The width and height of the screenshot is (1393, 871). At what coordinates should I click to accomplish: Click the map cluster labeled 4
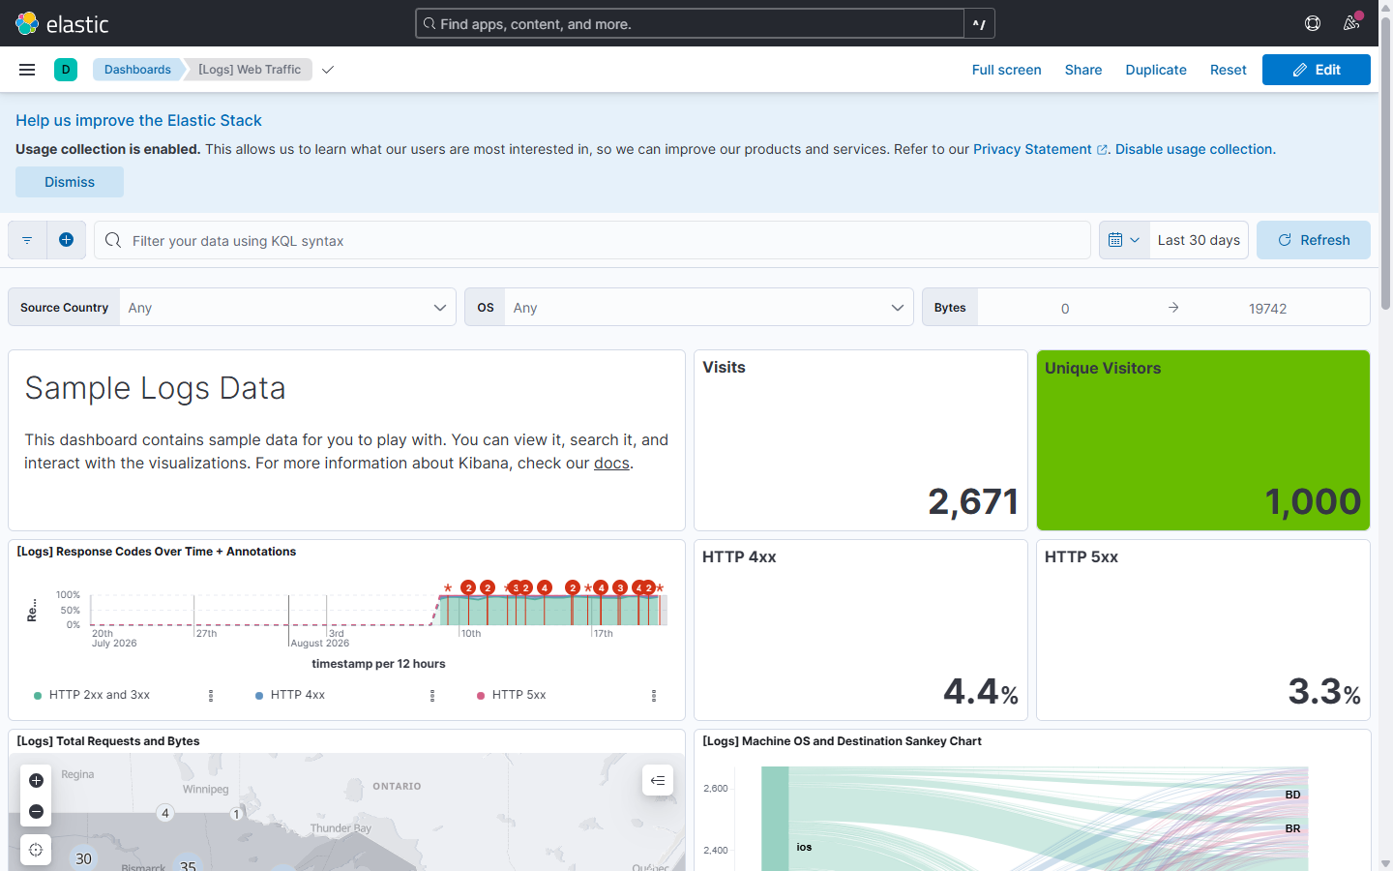(x=165, y=813)
